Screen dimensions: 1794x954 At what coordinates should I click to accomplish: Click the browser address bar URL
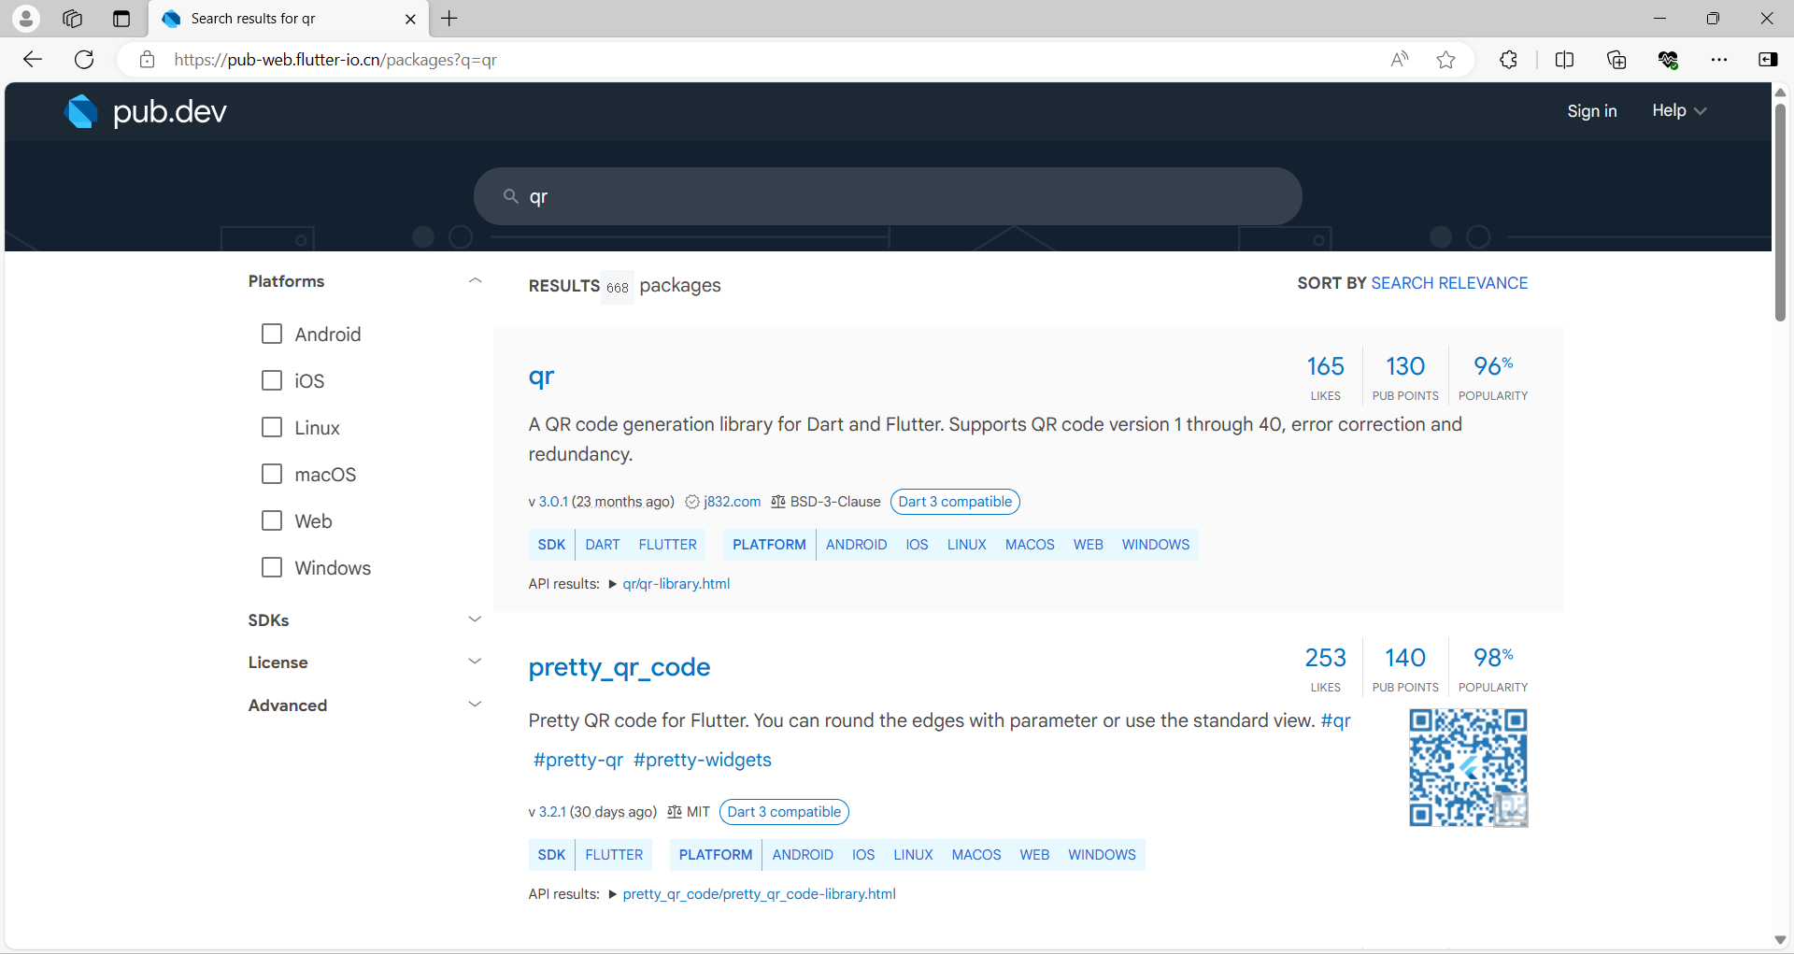click(335, 60)
